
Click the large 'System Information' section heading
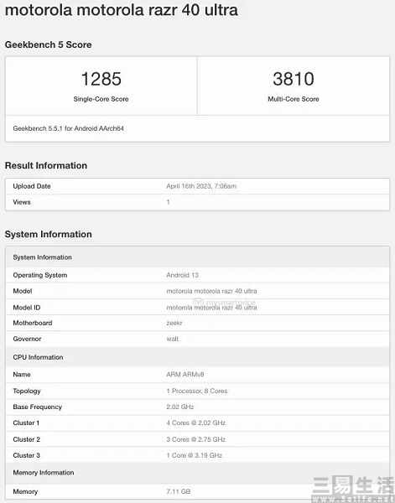tap(48, 234)
